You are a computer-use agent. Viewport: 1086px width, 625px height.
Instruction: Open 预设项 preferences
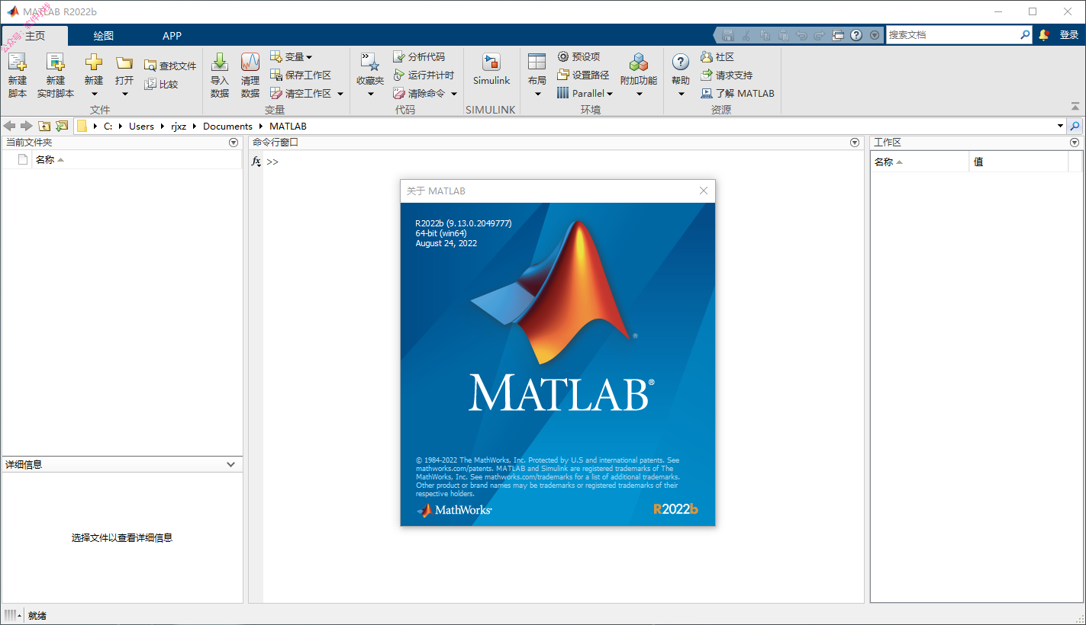tap(578, 57)
